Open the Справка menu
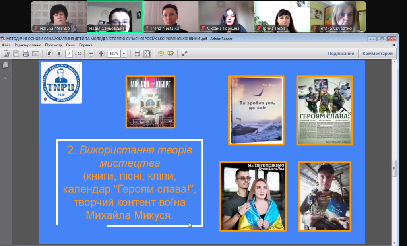 [86, 45]
